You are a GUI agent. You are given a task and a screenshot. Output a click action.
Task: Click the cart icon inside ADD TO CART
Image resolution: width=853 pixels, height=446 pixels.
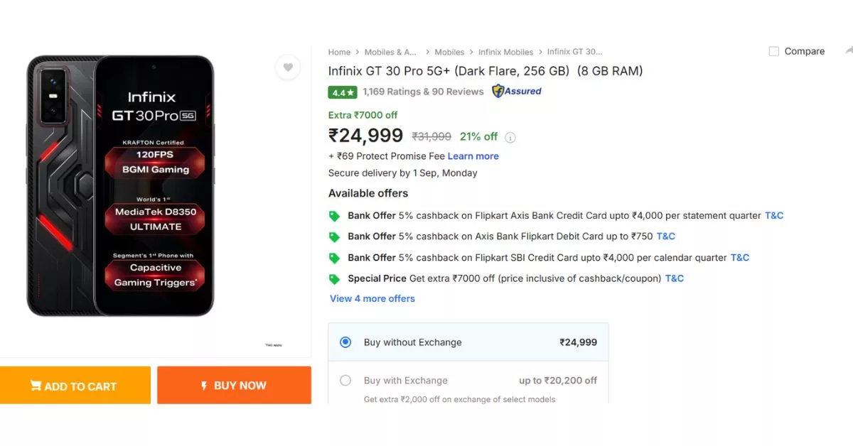point(36,385)
